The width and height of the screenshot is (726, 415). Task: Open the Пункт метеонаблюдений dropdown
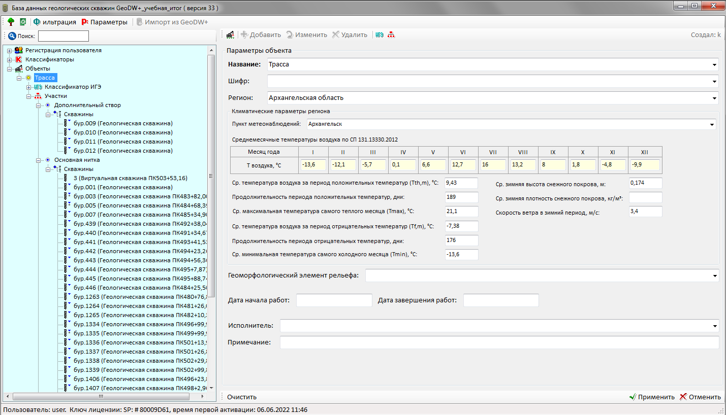click(712, 124)
